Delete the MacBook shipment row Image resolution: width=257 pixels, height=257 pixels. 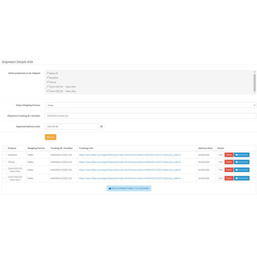229,155
